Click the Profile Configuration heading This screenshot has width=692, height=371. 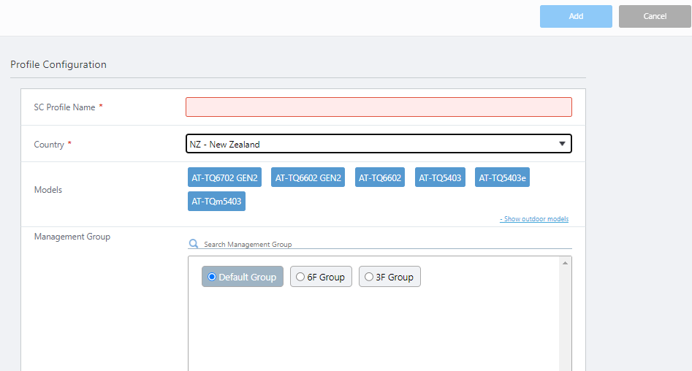pos(58,64)
